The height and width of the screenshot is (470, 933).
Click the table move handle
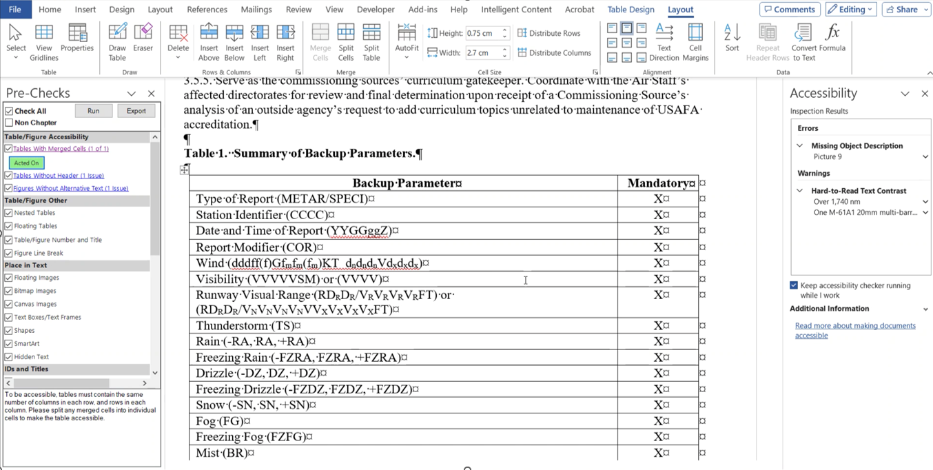point(185,170)
